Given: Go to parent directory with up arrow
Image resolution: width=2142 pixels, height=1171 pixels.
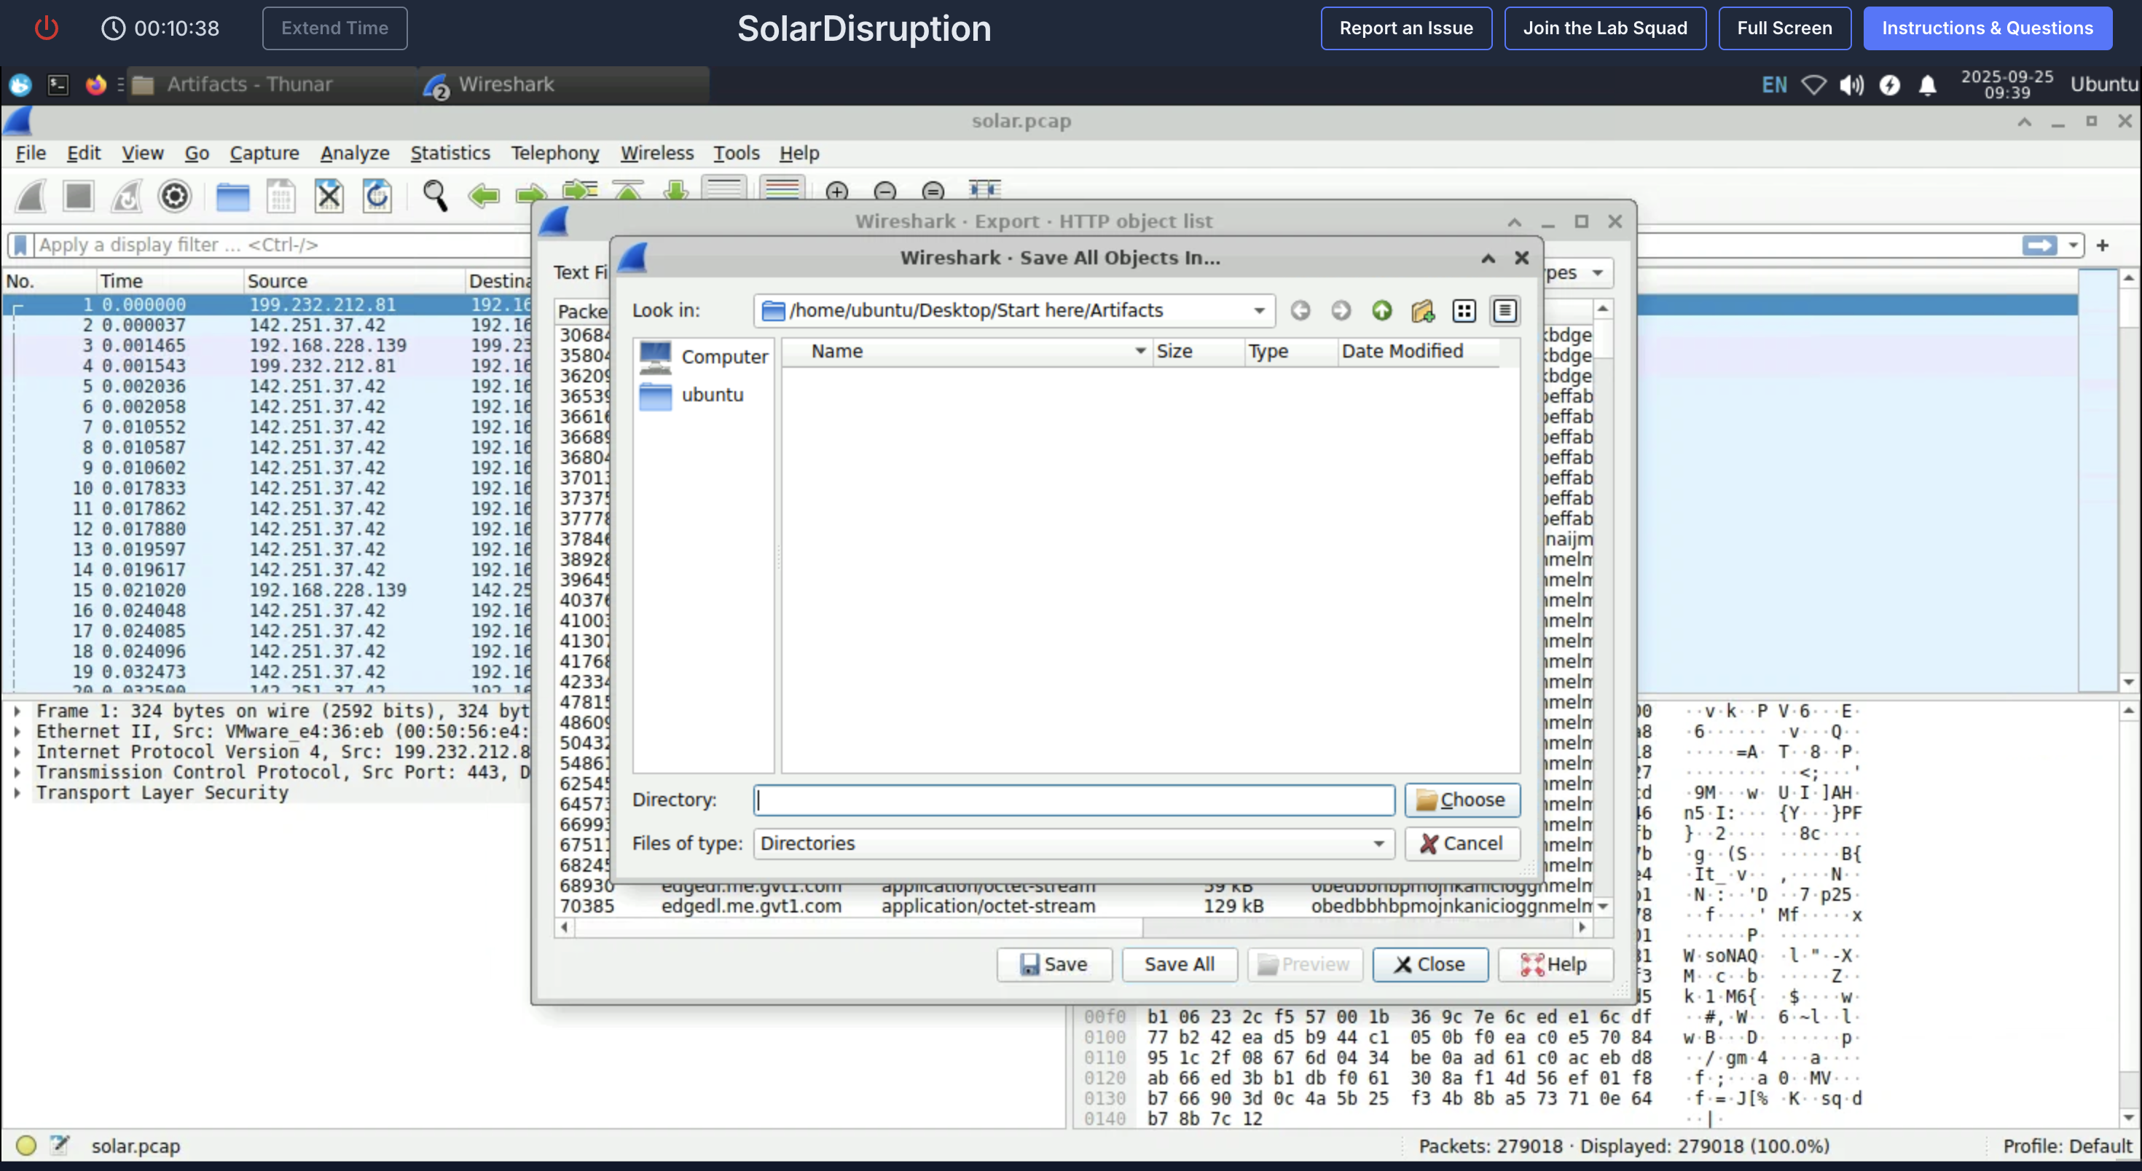Looking at the screenshot, I should 1381,311.
